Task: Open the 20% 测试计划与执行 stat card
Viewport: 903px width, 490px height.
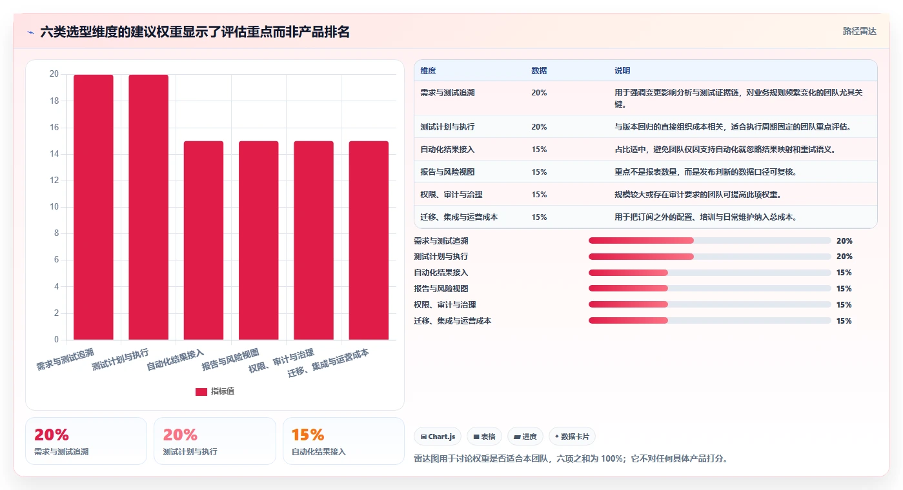Action: (x=215, y=441)
